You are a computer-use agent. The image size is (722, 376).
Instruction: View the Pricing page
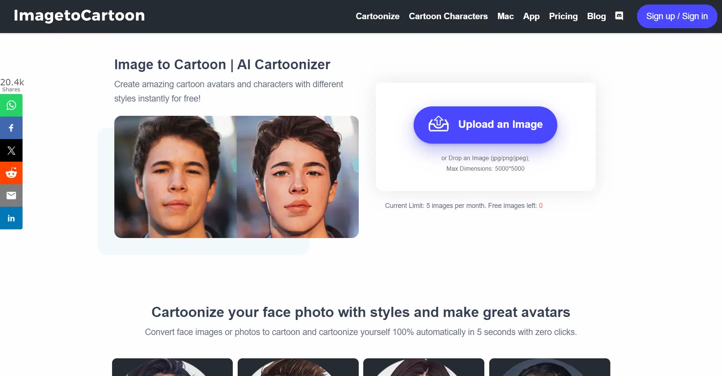point(563,16)
